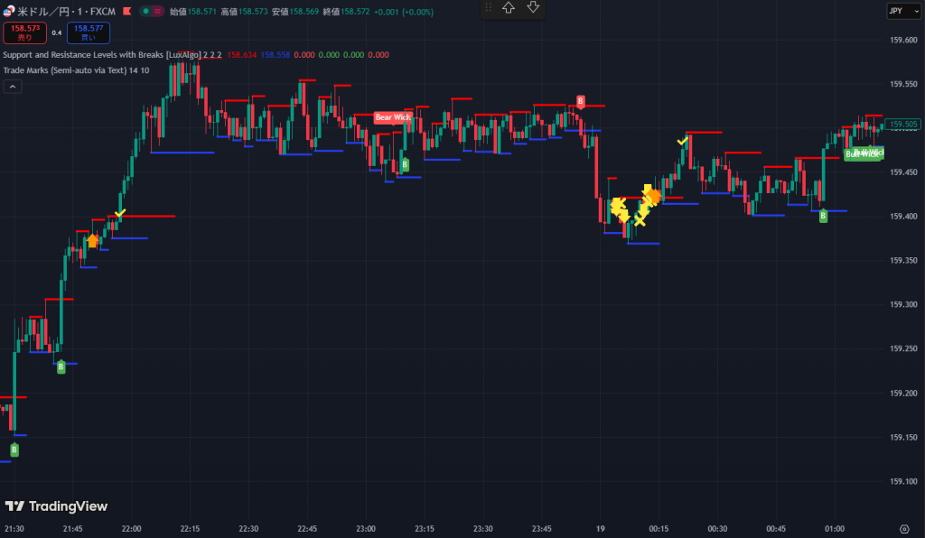
Task: Click the orange house marker near 21:50
Action: coord(92,240)
